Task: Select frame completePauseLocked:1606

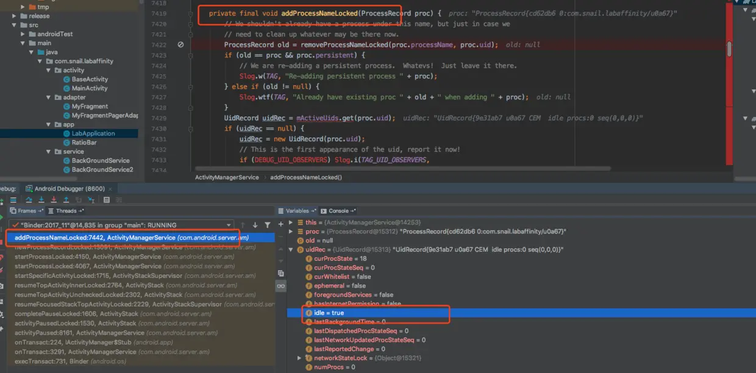Action: (x=140, y=313)
